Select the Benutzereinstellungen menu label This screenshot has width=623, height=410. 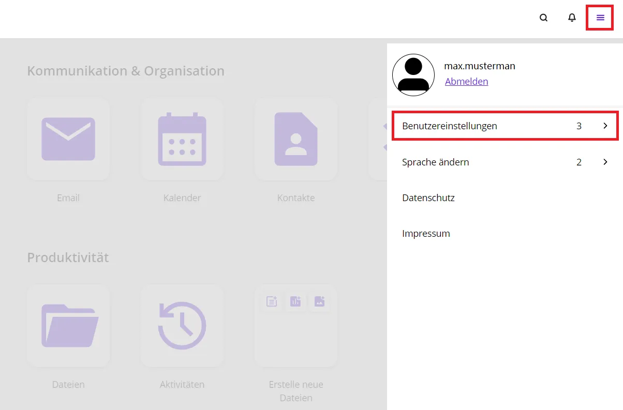pos(449,126)
